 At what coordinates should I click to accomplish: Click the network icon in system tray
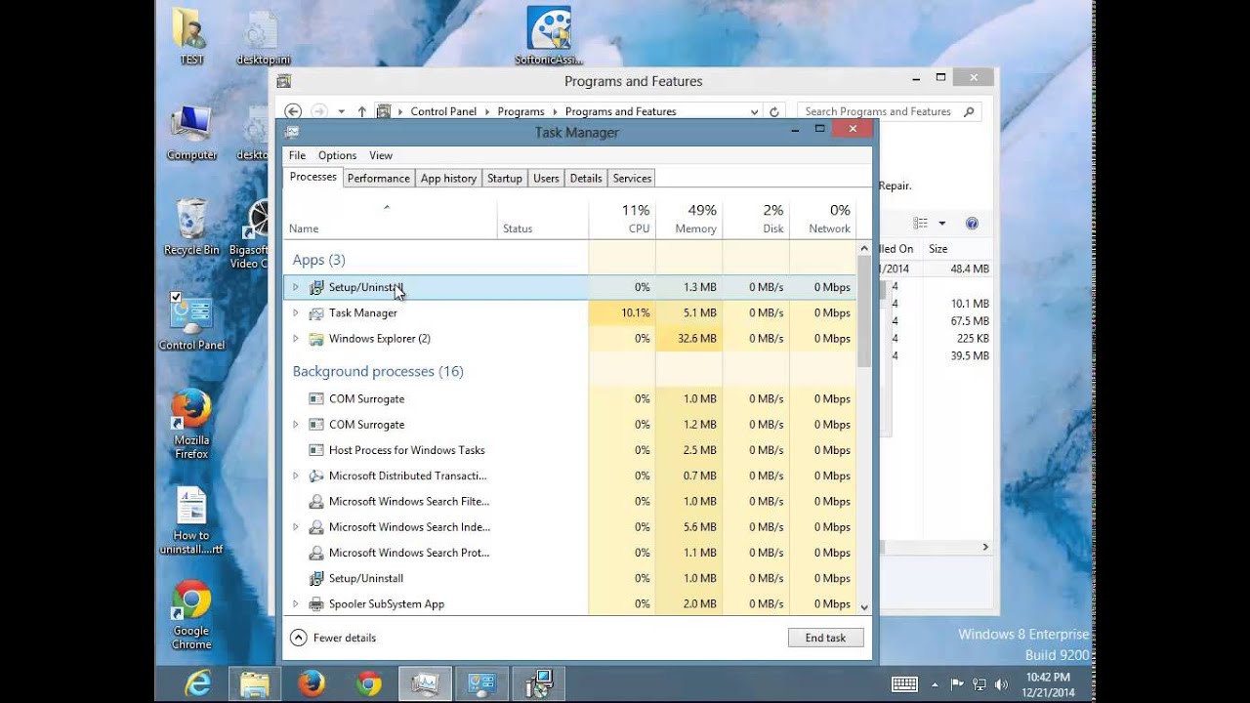pos(979,684)
